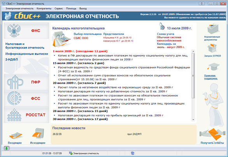This screenshot has height=157, width=228.
Task: Click the 28 июля 2009 г. heading
Action: 80,111
